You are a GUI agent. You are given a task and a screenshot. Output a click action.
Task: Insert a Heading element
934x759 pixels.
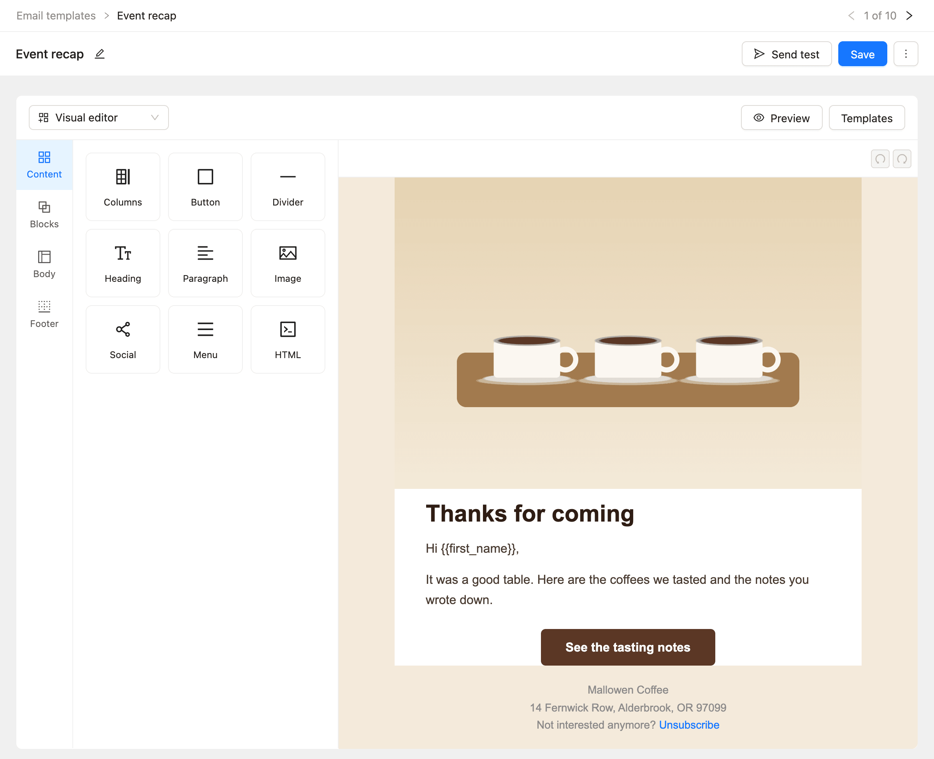(x=123, y=263)
